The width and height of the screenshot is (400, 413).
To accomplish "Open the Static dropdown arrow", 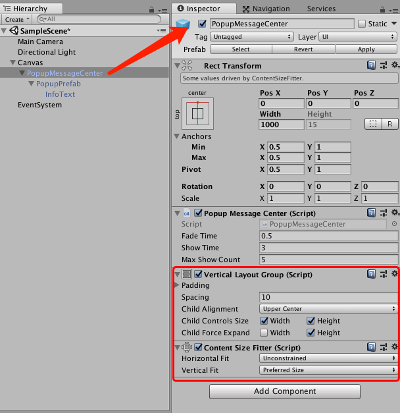I will 394,24.
